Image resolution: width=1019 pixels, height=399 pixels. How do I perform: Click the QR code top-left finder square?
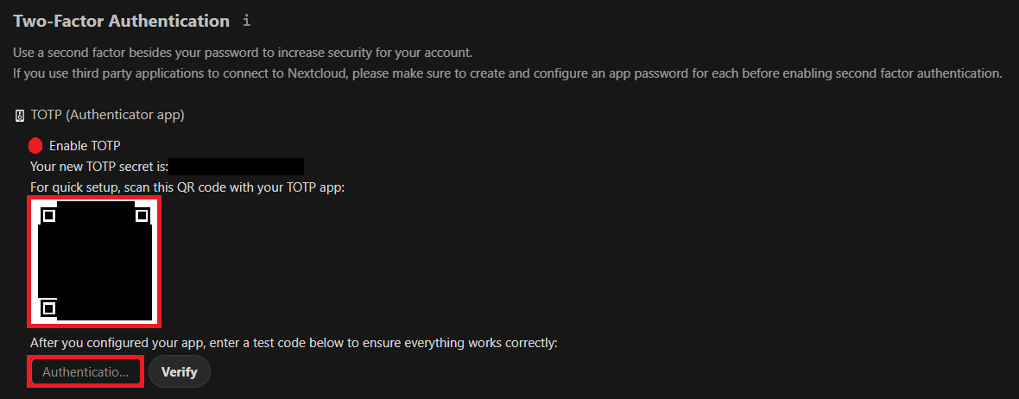coord(48,215)
